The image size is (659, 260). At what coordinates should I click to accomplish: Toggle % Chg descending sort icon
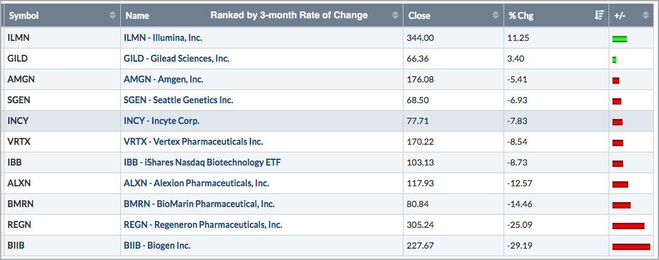click(599, 15)
